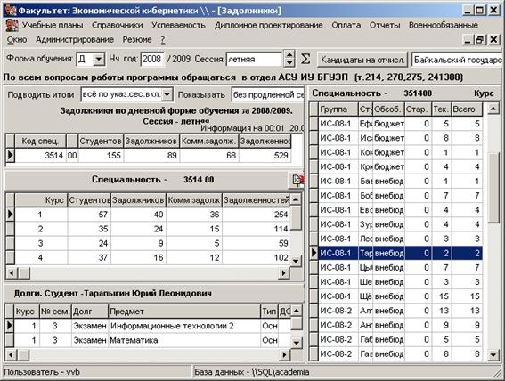Click the application icon in the menu bar

pos(12,26)
